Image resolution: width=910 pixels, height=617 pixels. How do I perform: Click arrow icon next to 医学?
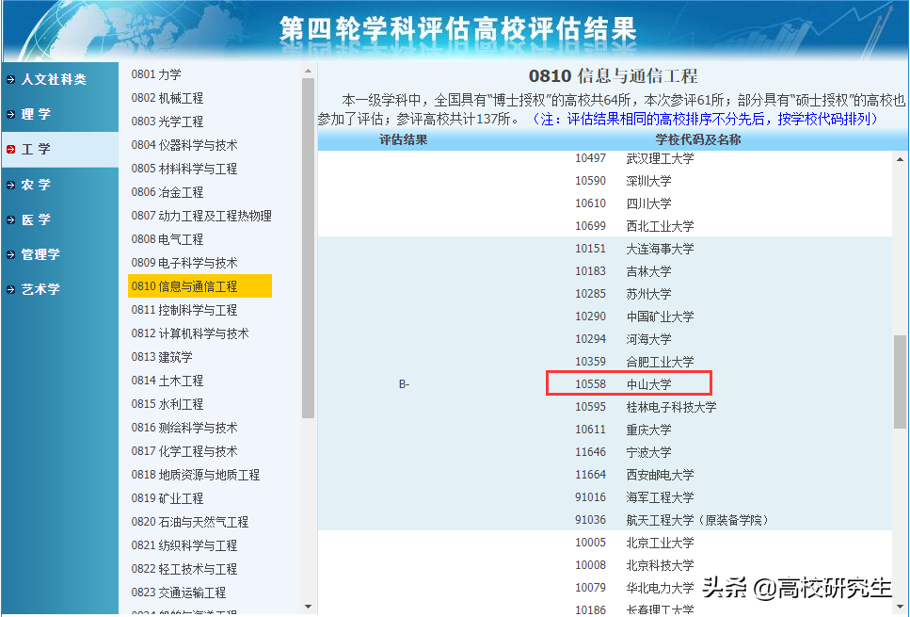coord(9,219)
